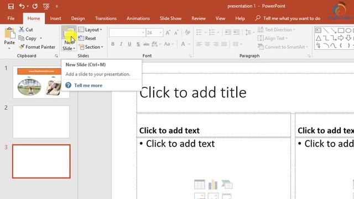
Task: Toggle Bold formatting
Action: (113, 44)
